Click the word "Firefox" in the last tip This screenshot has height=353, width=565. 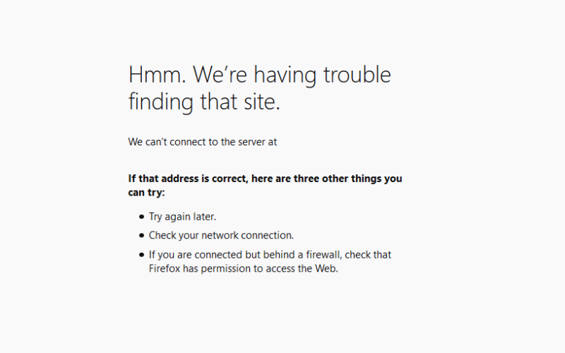pos(165,268)
